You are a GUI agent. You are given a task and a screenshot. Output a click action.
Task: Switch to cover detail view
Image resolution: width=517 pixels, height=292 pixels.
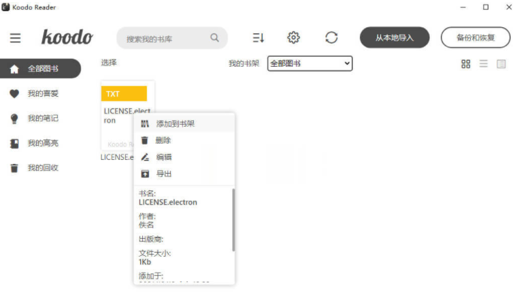pos(501,64)
